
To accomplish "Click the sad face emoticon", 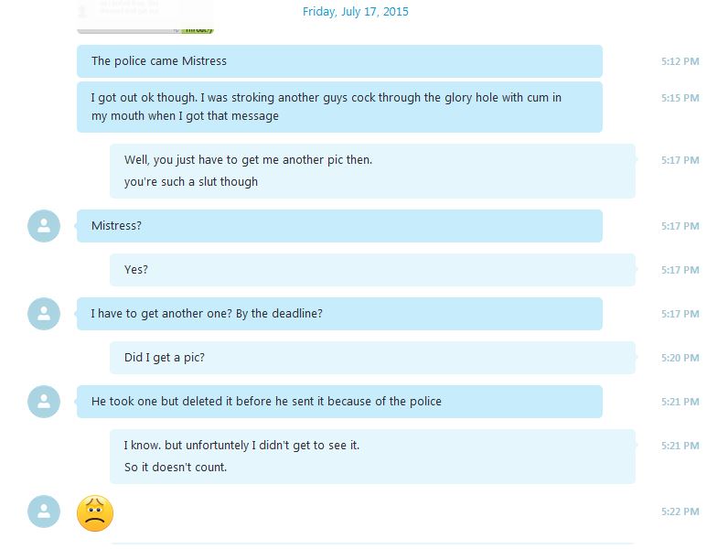I will (95, 513).
